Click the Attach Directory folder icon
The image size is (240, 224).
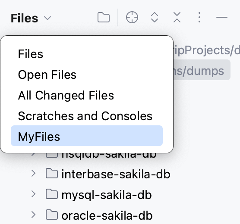[104, 17]
